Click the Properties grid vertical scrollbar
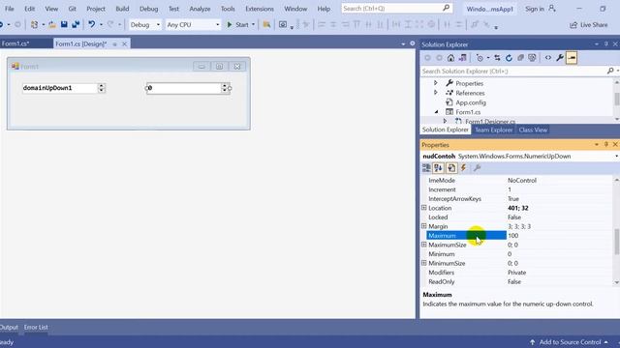Screen dimensions: 620x348 click(x=616, y=241)
